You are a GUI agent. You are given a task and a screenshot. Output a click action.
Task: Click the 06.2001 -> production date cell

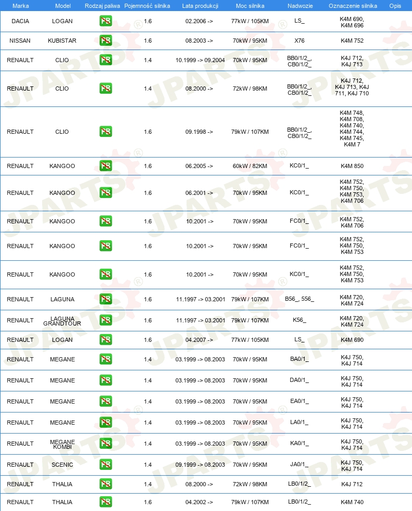click(x=199, y=193)
